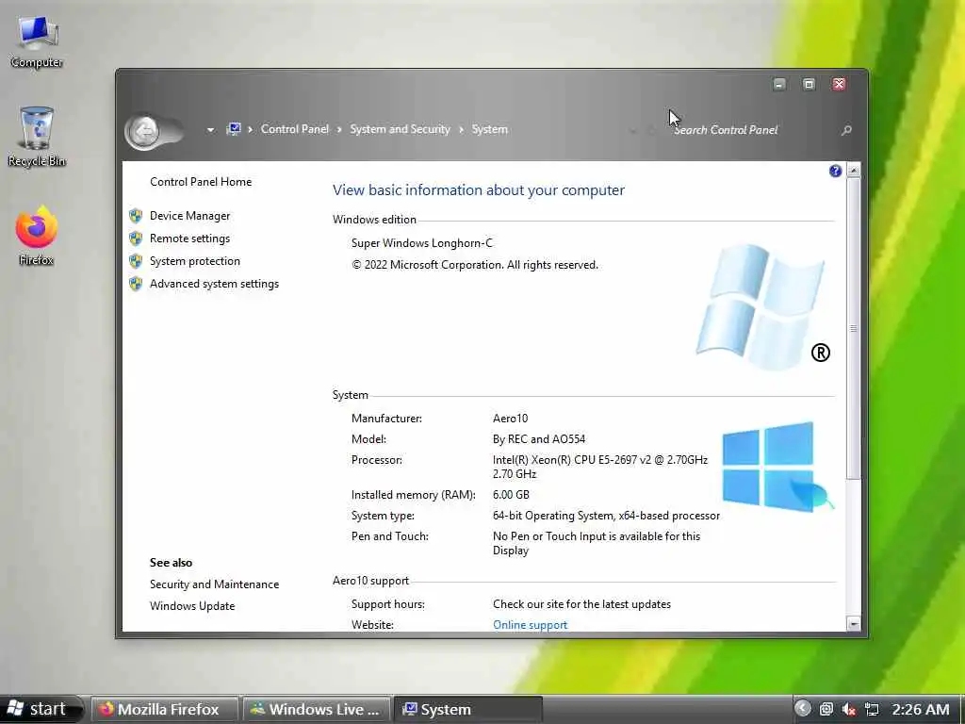This screenshot has width=965, height=724.
Task: Close the System window
Action: (839, 84)
